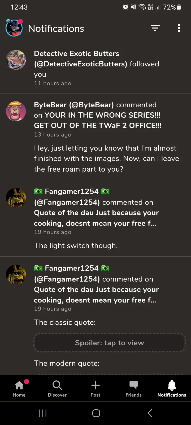Open your profile avatar at top left
This screenshot has width=191, height=425.
(14, 28)
